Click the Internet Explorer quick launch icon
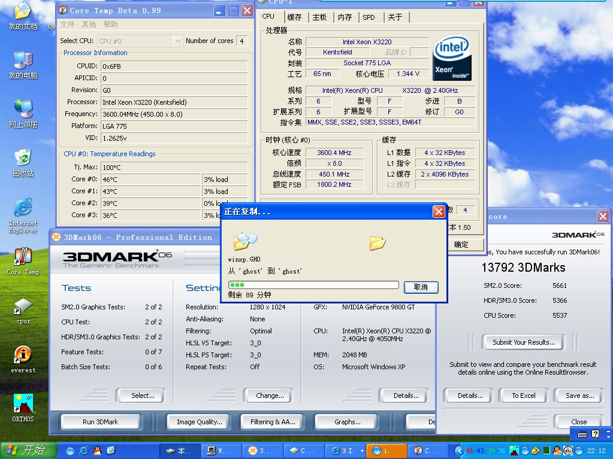The width and height of the screenshot is (613, 459). click(84, 451)
